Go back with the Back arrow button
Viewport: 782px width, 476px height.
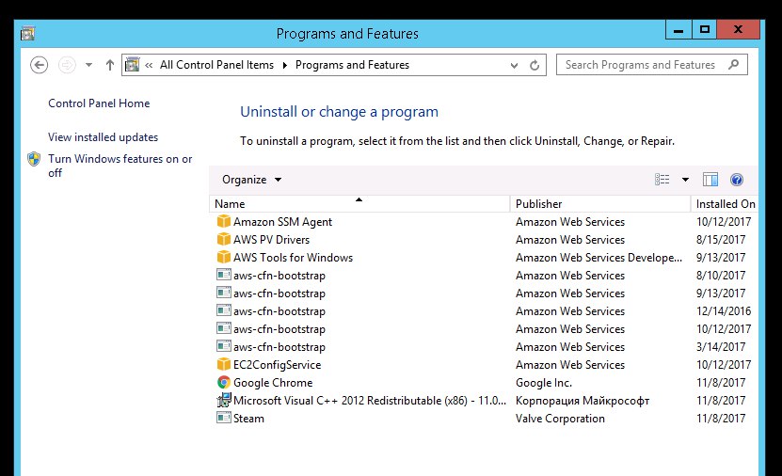[39, 65]
